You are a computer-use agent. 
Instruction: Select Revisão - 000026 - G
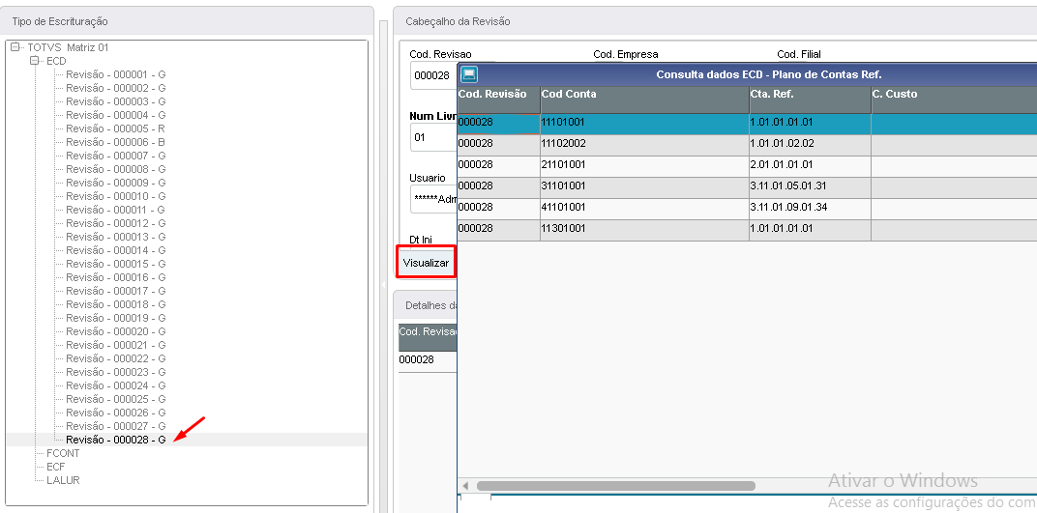click(116, 413)
